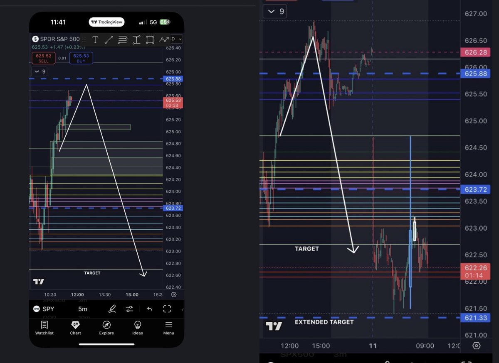Select the price range measuring tool
The height and width of the screenshot is (363, 499).
click(x=136, y=39)
